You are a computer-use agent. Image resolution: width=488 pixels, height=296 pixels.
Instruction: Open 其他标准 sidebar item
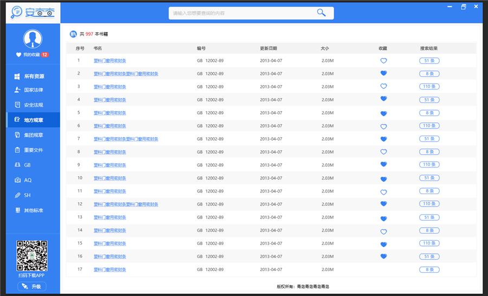(33, 210)
